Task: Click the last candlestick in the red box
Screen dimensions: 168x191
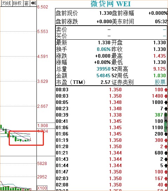Action: [x=31, y=139]
